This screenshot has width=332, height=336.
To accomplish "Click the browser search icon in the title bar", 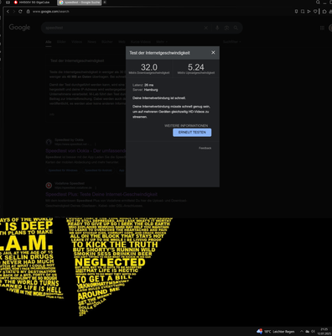I will (318, 3).
